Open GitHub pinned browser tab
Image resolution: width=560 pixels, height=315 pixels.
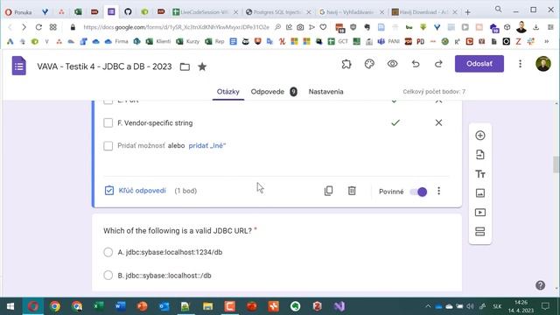[x=128, y=11]
